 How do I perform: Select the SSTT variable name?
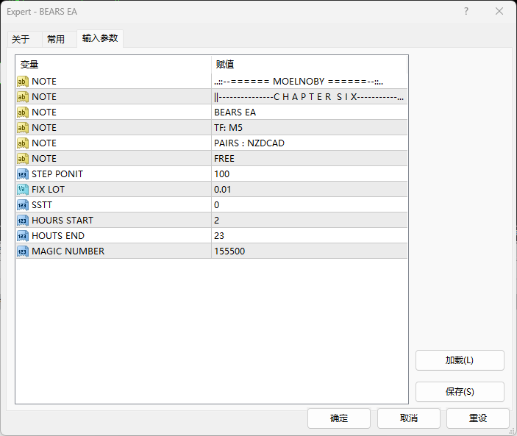point(42,205)
